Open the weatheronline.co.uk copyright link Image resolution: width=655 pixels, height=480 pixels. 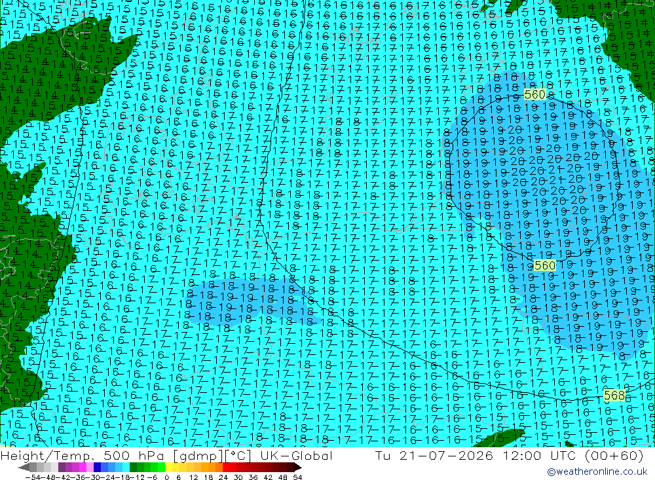point(597,471)
